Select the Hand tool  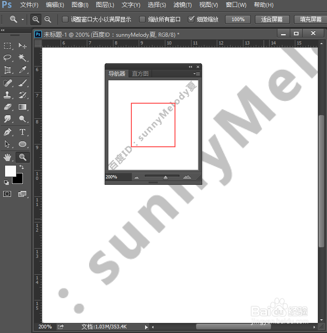pos(7,157)
